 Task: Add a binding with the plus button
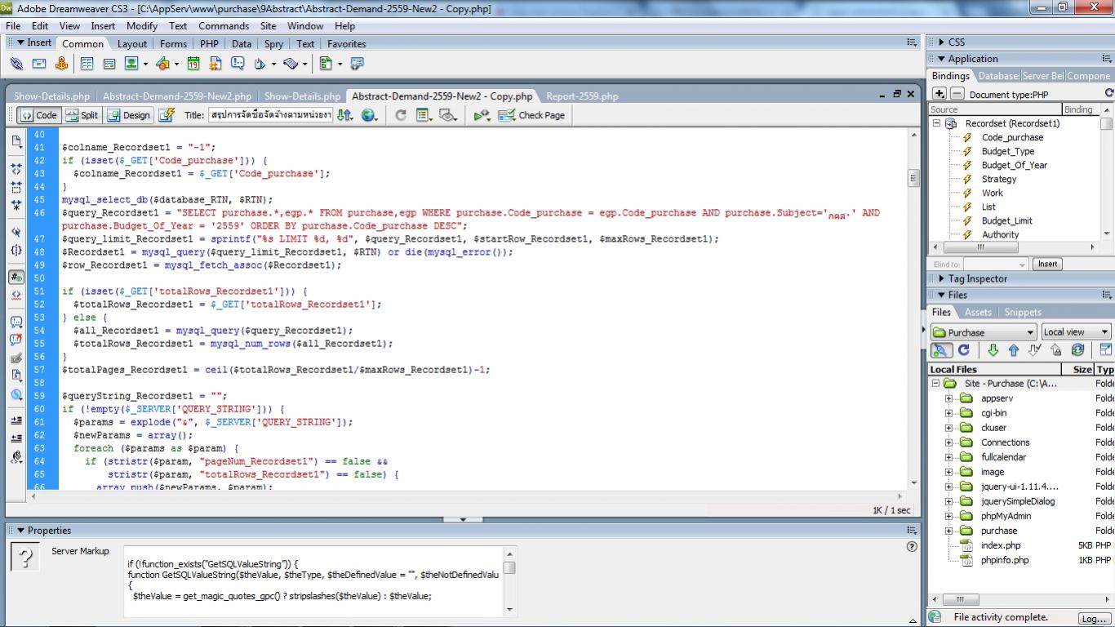point(940,94)
